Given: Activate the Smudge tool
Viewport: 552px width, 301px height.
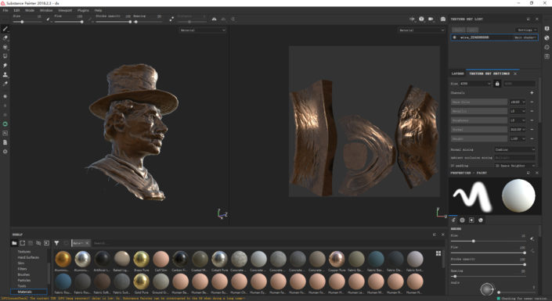Looking at the screenshot, I should coord(5,66).
